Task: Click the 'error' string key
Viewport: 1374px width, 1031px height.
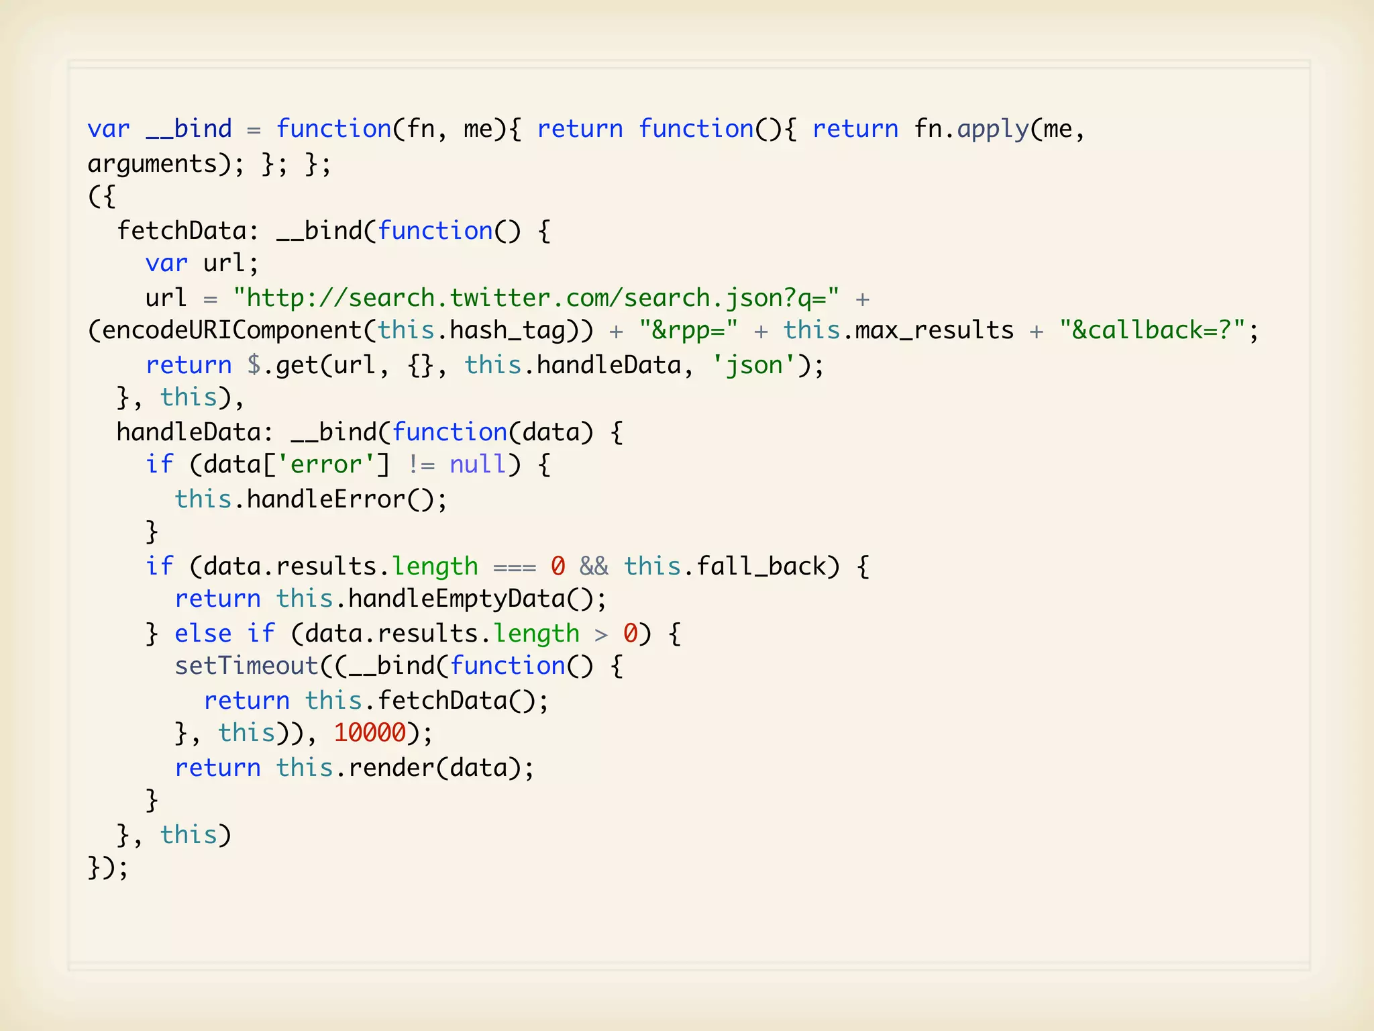Action: [x=325, y=464]
